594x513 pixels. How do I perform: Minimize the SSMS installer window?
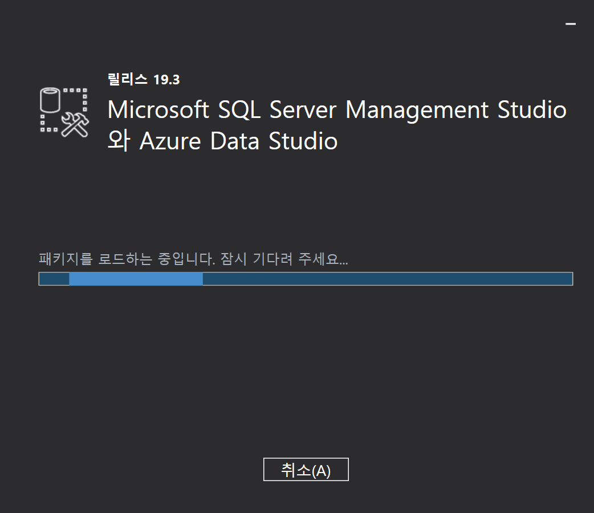pyautogui.click(x=571, y=24)
